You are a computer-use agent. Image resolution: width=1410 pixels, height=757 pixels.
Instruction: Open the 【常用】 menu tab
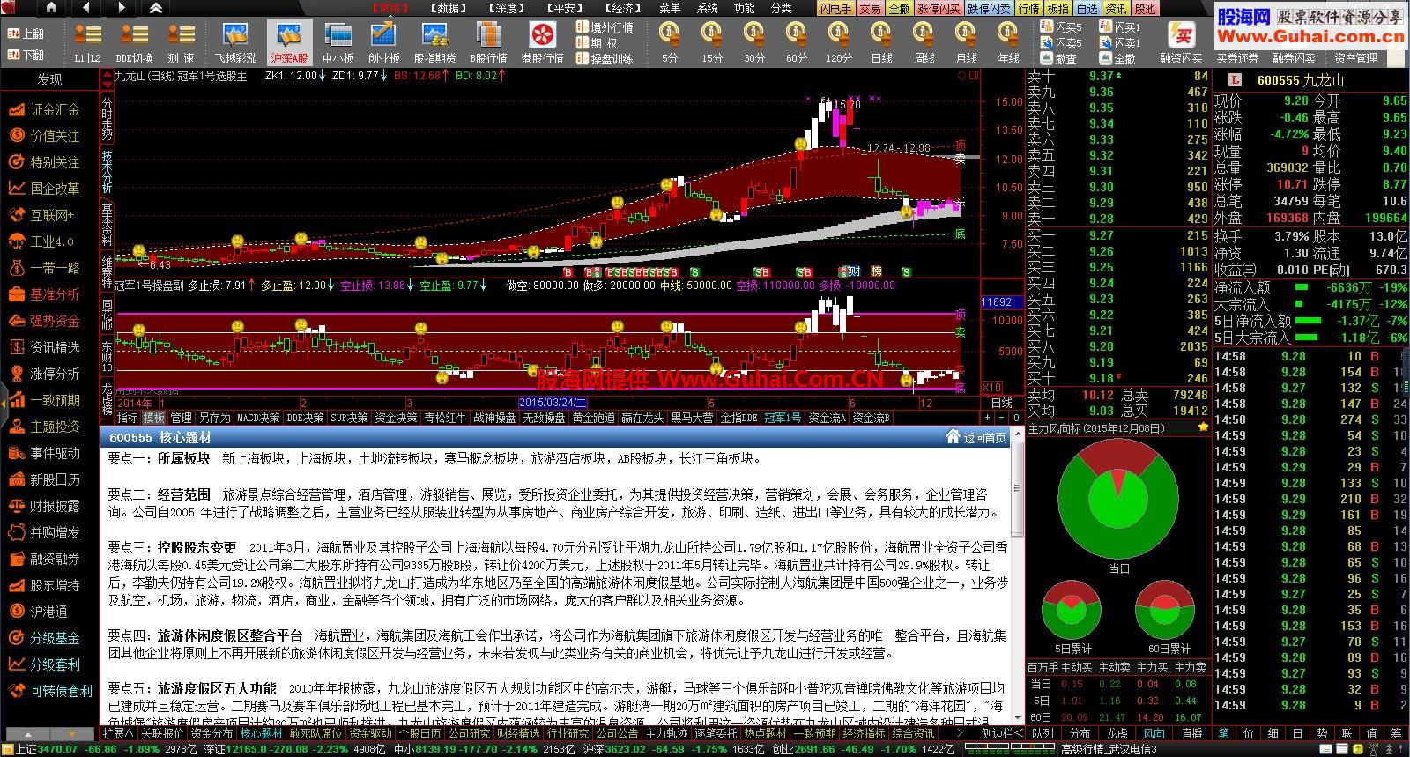389,8
